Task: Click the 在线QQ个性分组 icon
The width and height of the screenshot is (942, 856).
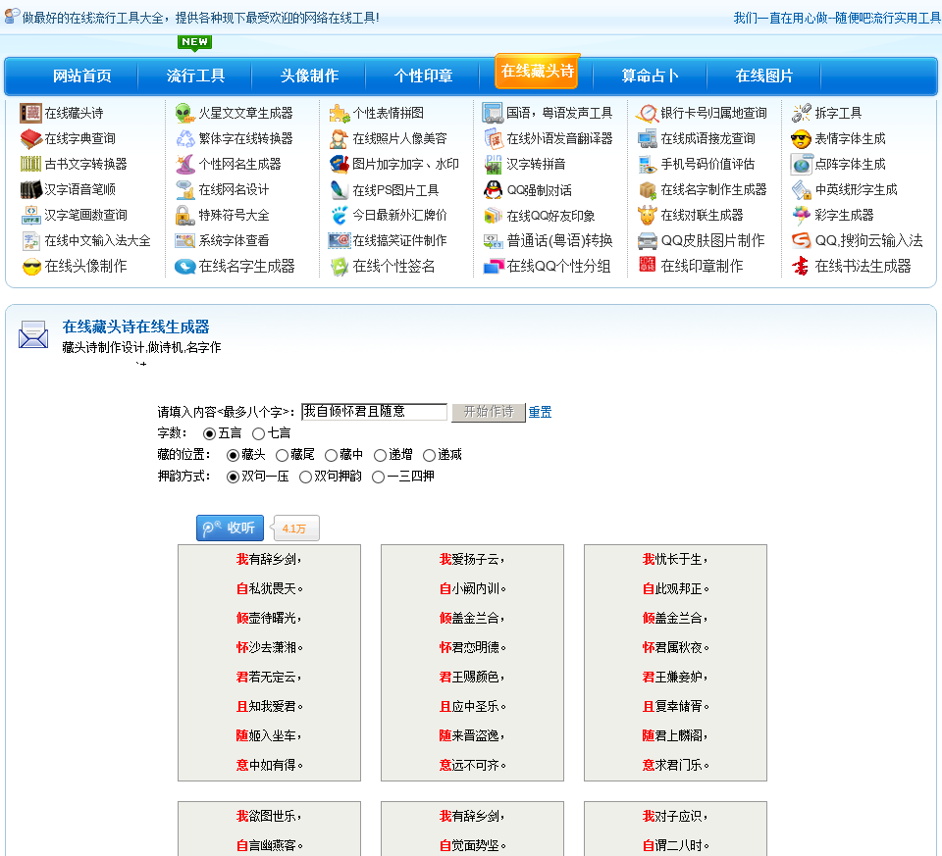Action: click(494, 266)
